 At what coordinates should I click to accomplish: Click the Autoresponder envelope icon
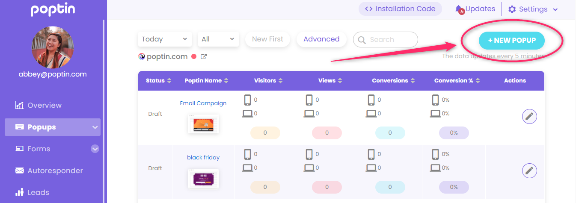(19, 171)
